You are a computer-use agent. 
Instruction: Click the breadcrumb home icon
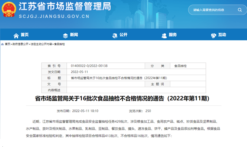click(x=2, y=44)
